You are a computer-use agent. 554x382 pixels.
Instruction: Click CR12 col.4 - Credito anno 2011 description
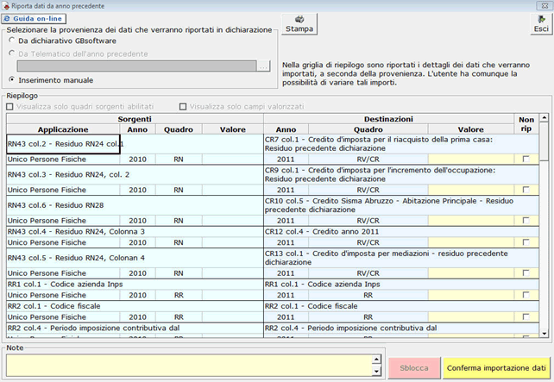[x=401, y=232]
